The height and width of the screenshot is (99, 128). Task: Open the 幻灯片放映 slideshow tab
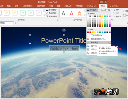(x=41, y=6)
